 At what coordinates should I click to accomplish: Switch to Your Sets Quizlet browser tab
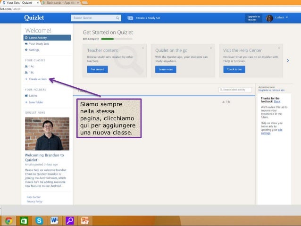(x=19, y=3)
